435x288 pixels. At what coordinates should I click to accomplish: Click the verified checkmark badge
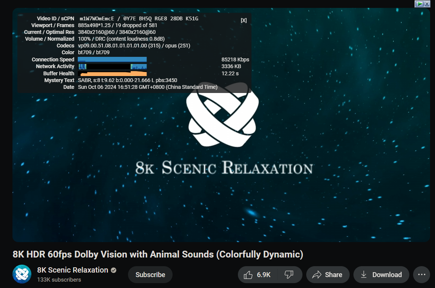click(x=114, y=270)
